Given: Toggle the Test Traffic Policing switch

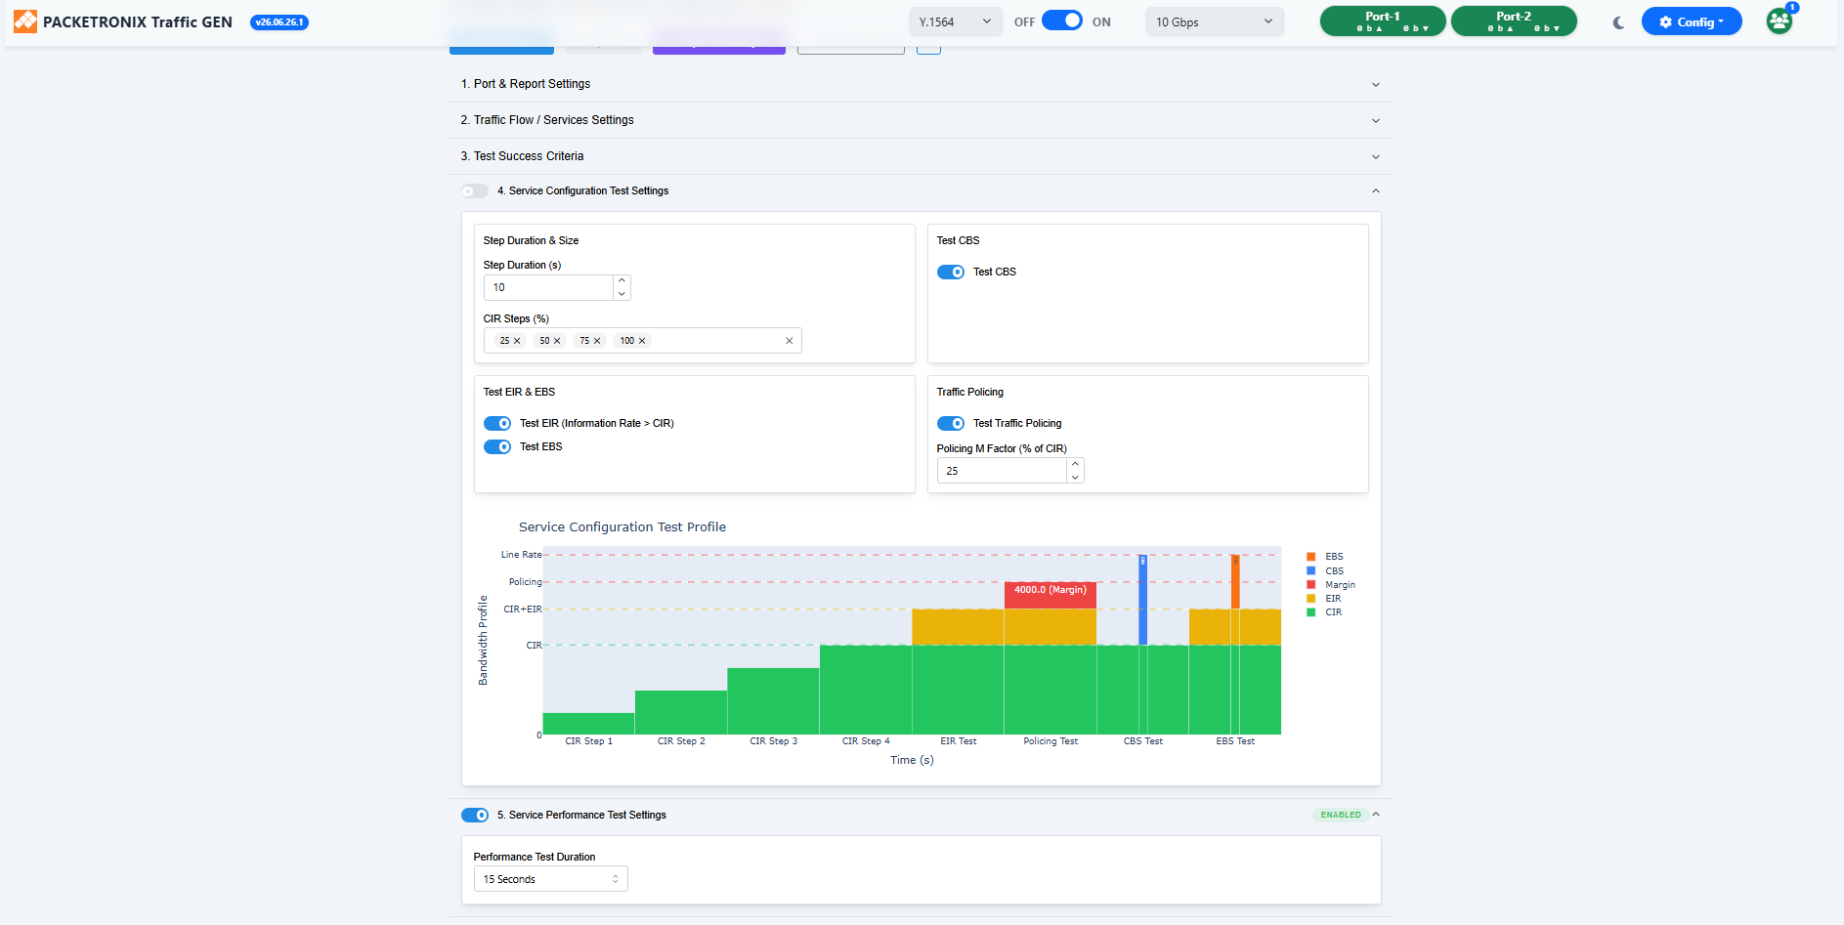Looking at the screenshot, I should coord(951,424).
